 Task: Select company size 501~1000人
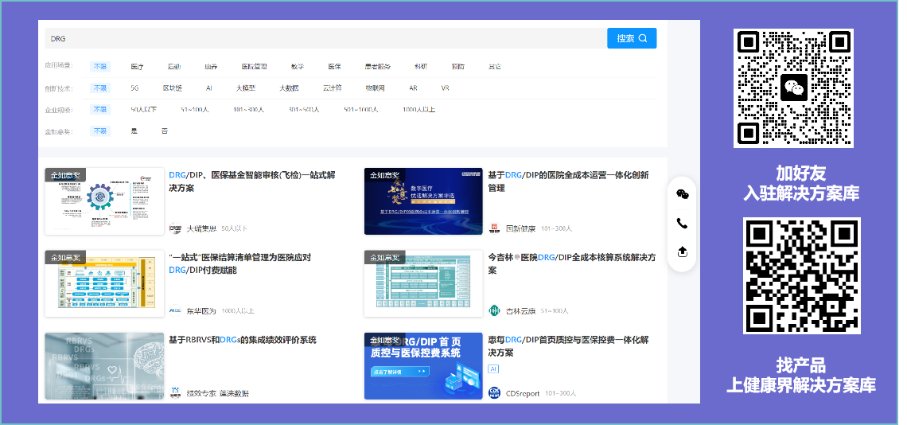click(361, 110)
